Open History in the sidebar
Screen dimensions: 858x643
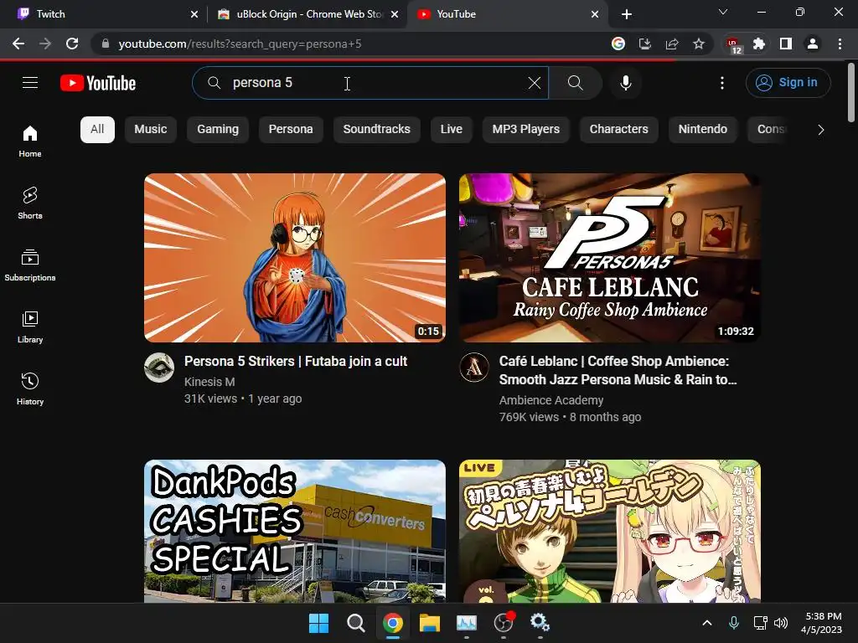click(30, 388)
